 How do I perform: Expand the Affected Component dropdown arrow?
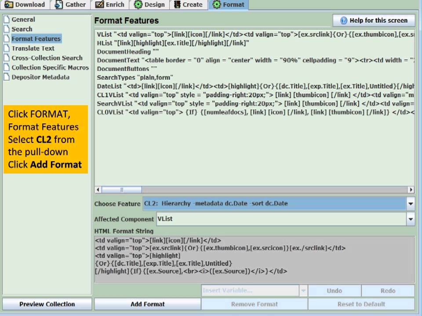pos(411,219)
